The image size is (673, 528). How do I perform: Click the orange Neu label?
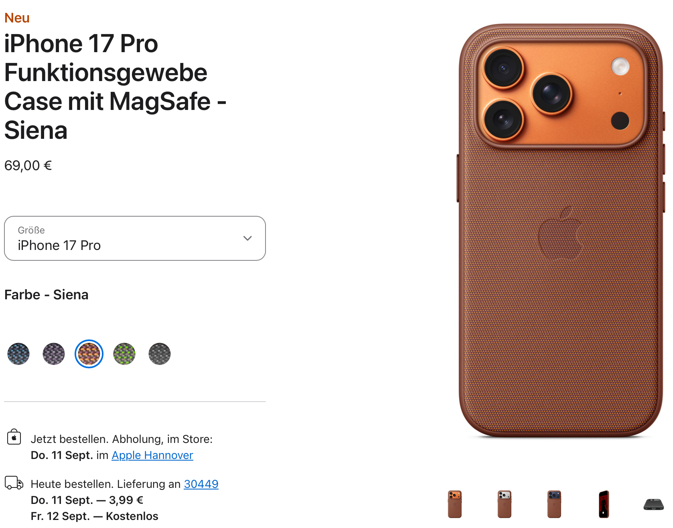click(x=17, y=18)
